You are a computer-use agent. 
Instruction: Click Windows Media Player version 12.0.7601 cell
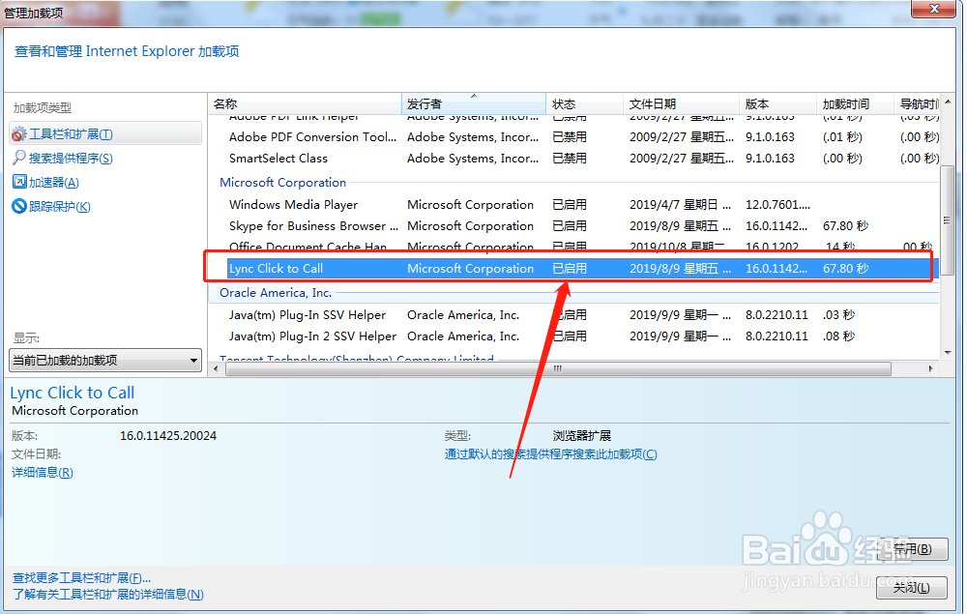[777, 205]
